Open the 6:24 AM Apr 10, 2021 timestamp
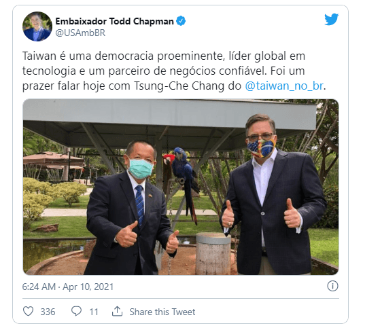This screenshot has height=328, width=380. click(68, 287)
